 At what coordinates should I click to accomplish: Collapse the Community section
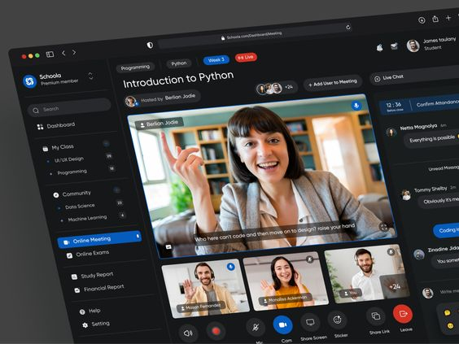[x=117, y=189]
